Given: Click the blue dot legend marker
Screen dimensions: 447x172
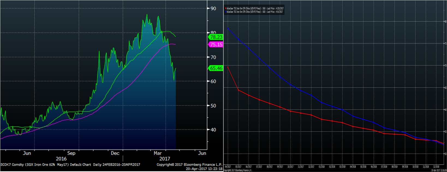Looking at the screenshot, I should click(226, 12).
